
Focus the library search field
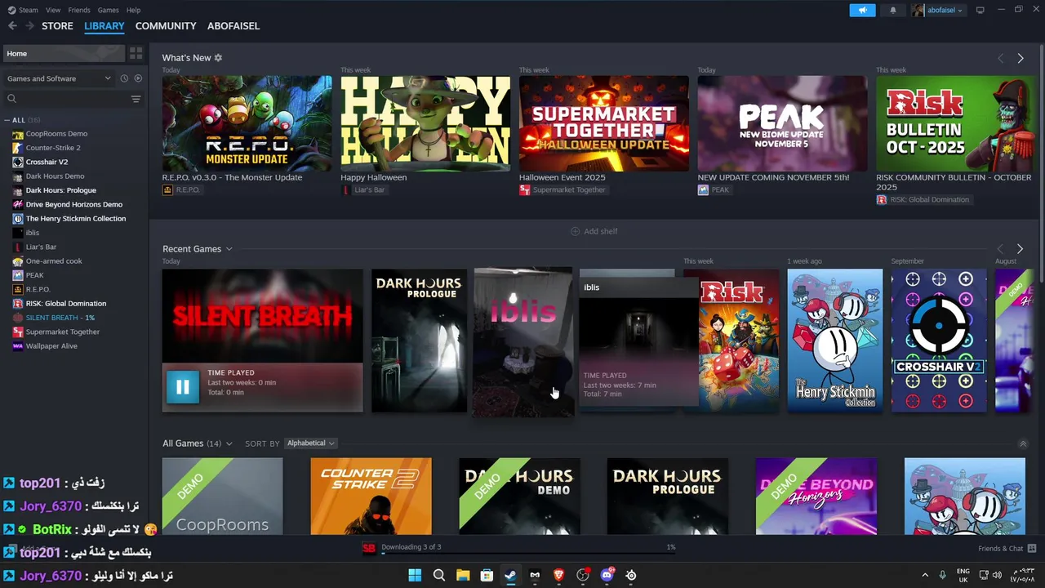point(65,99)
